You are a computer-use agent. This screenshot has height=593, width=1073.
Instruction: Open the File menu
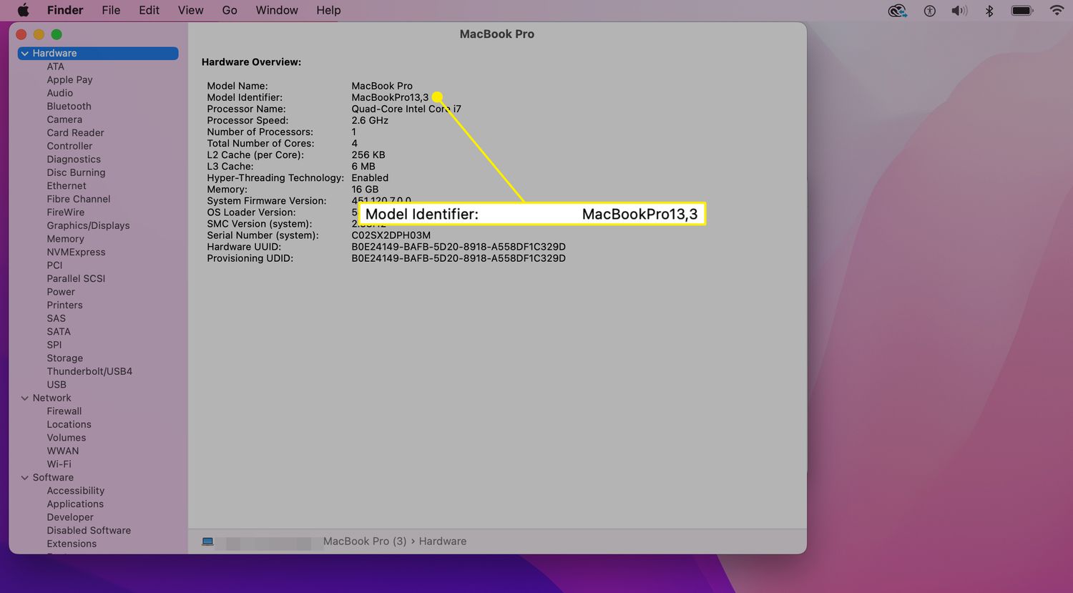111,10
